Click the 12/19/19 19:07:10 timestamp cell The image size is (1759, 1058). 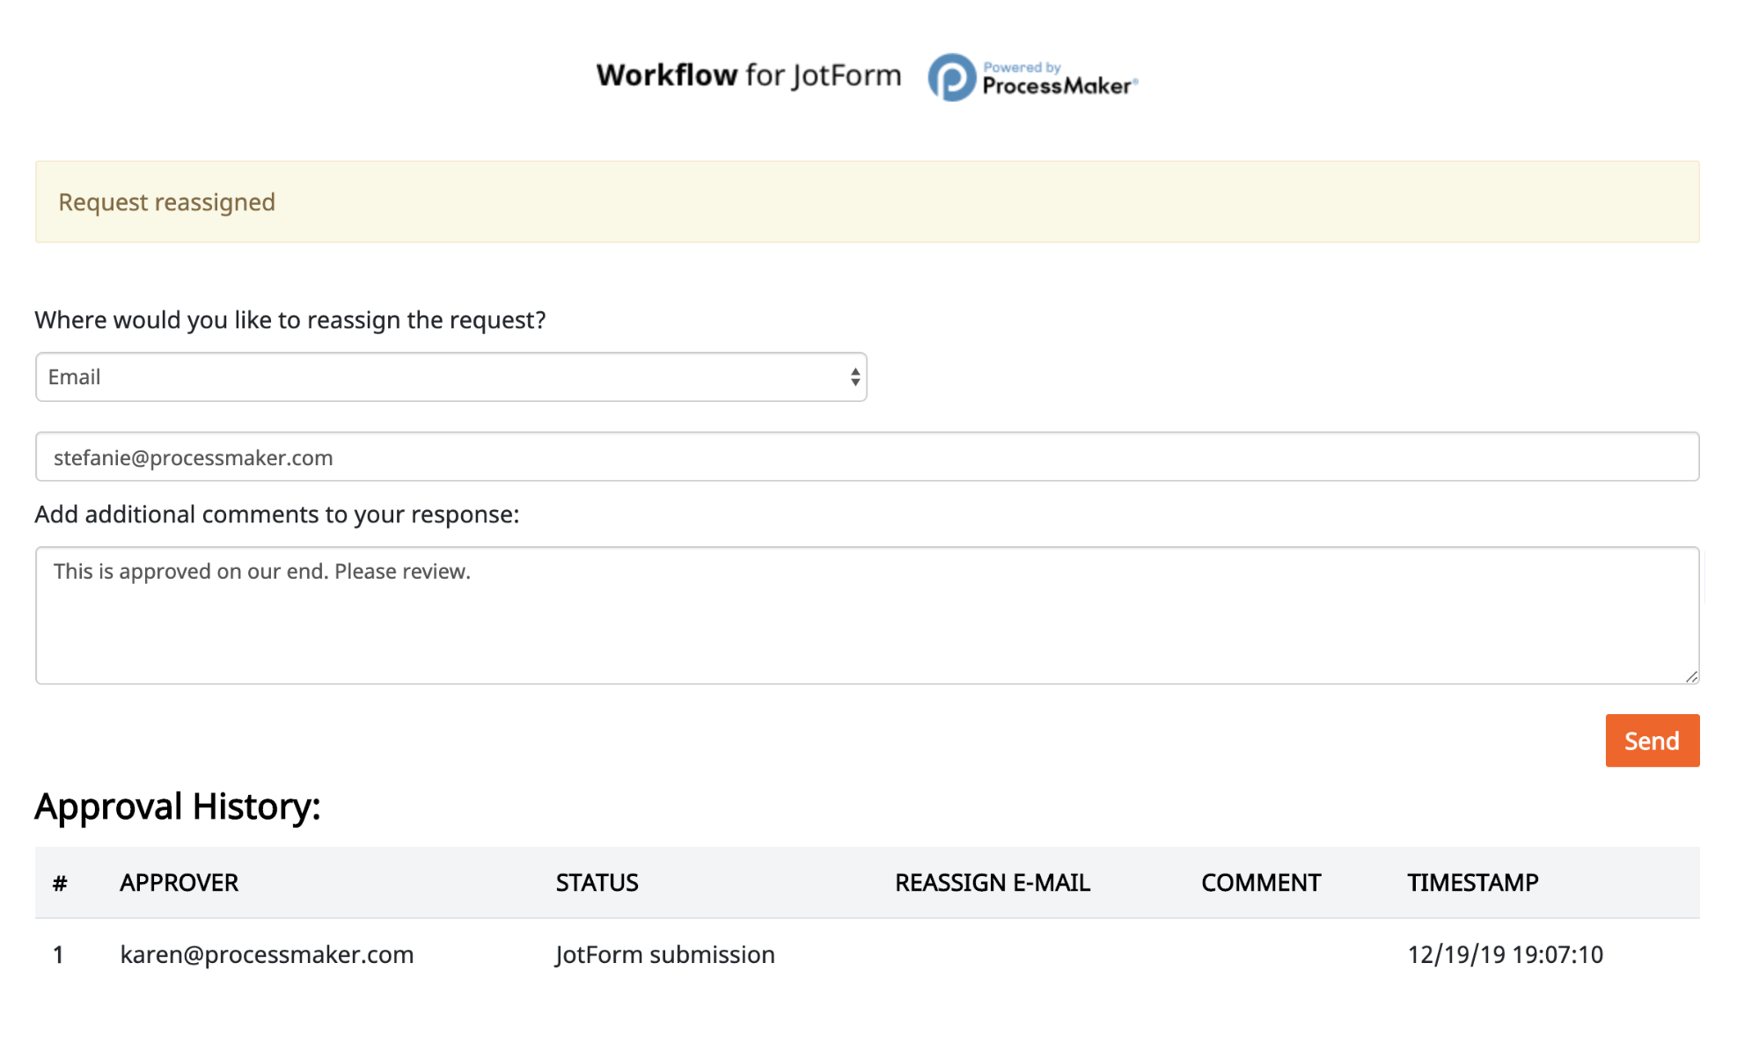[x=1505, y=955]
